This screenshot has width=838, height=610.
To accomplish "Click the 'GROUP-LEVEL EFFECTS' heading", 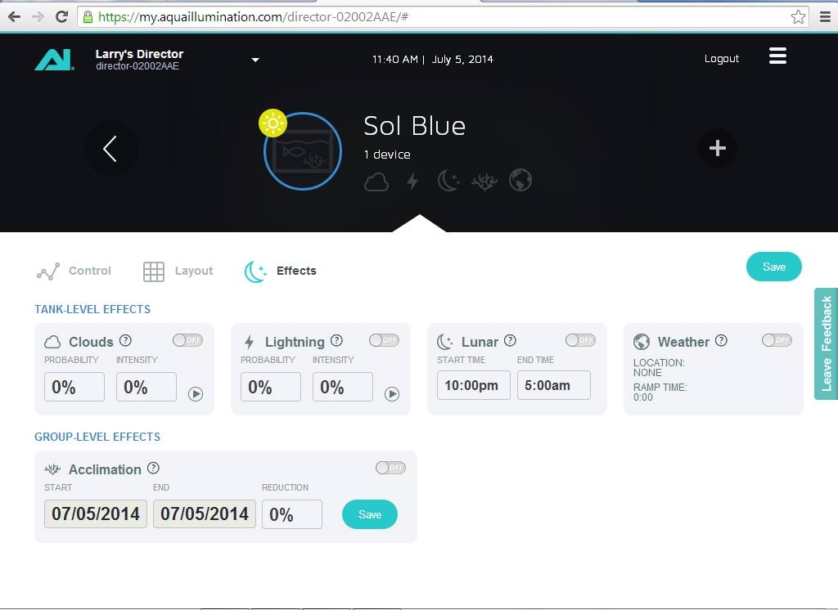I will [97, 437].
